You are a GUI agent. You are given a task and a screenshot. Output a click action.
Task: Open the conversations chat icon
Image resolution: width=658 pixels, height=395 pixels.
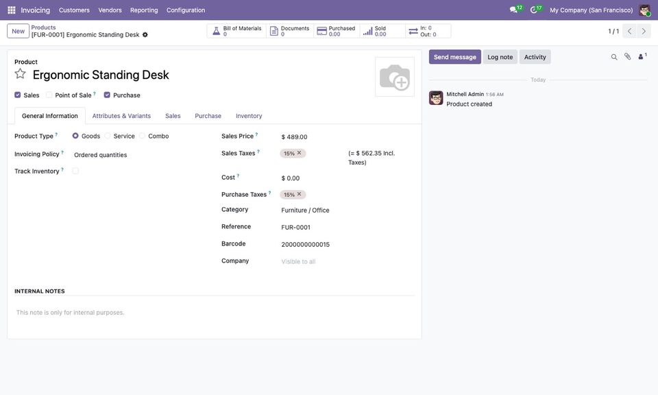(x=513, y=10)
